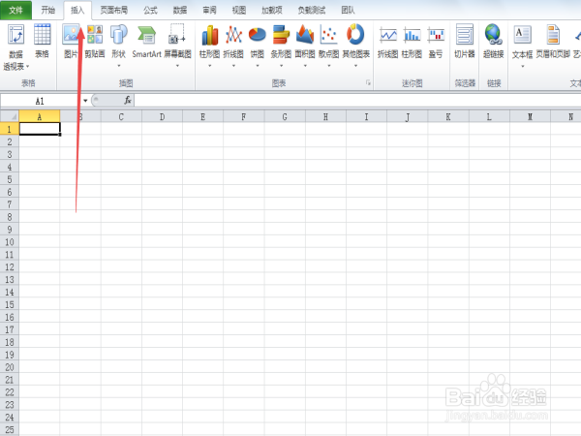
Task: Select column H header
Action: [x=325, y=117]
